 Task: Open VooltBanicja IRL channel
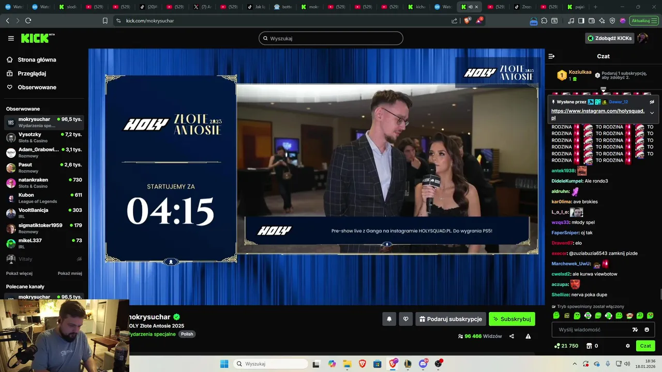click(44, 213)
